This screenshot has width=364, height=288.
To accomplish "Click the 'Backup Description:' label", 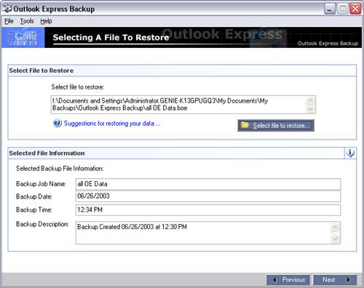I will pyautogui.click(x=42, y=224).
